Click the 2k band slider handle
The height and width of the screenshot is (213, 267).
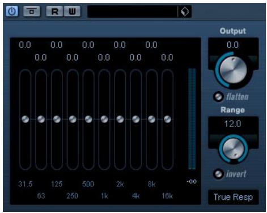pyautogui.click(x=120, y=119)
